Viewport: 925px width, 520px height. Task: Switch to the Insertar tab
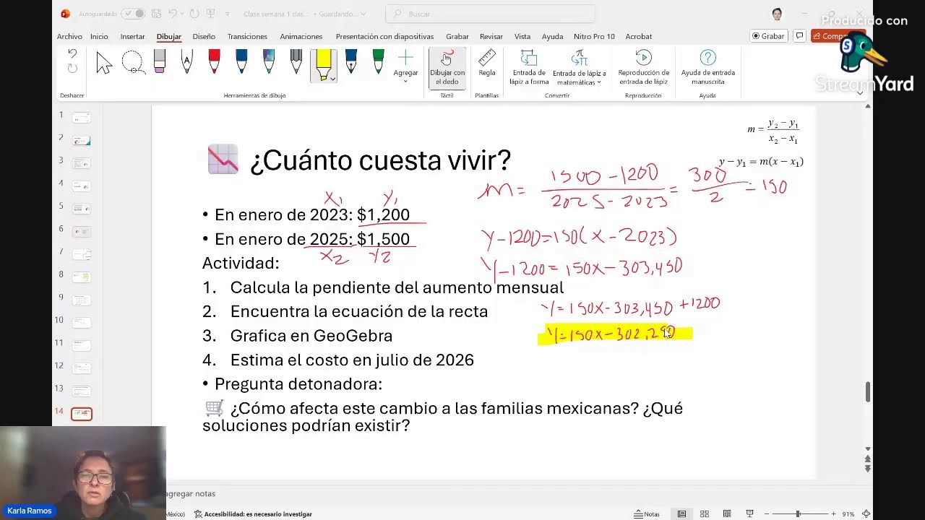click(x=132, y=36)
